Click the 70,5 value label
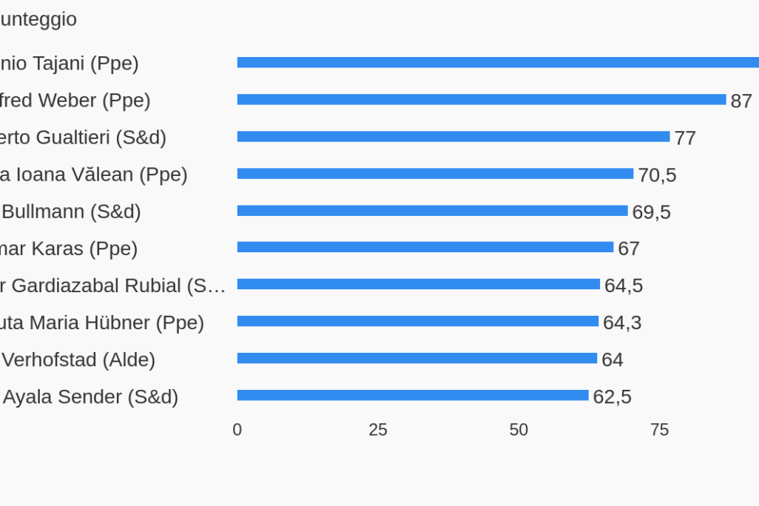This screenshot has height=506, width=759. [657, 175]
